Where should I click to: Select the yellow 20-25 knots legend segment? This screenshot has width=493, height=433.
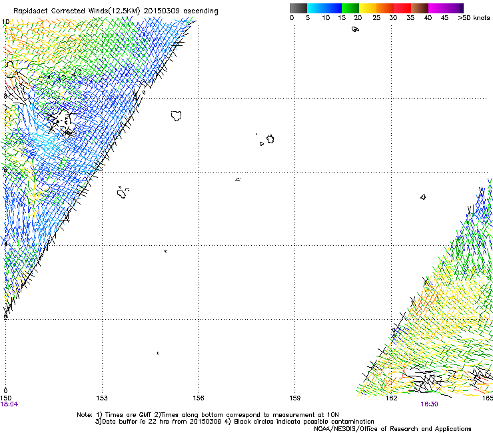pyautogui.click(x=368, y=8)
